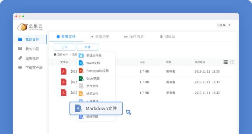
Task: Open 我的书签 bookmarks in the sidebar
Action: [x=29, y=49]
